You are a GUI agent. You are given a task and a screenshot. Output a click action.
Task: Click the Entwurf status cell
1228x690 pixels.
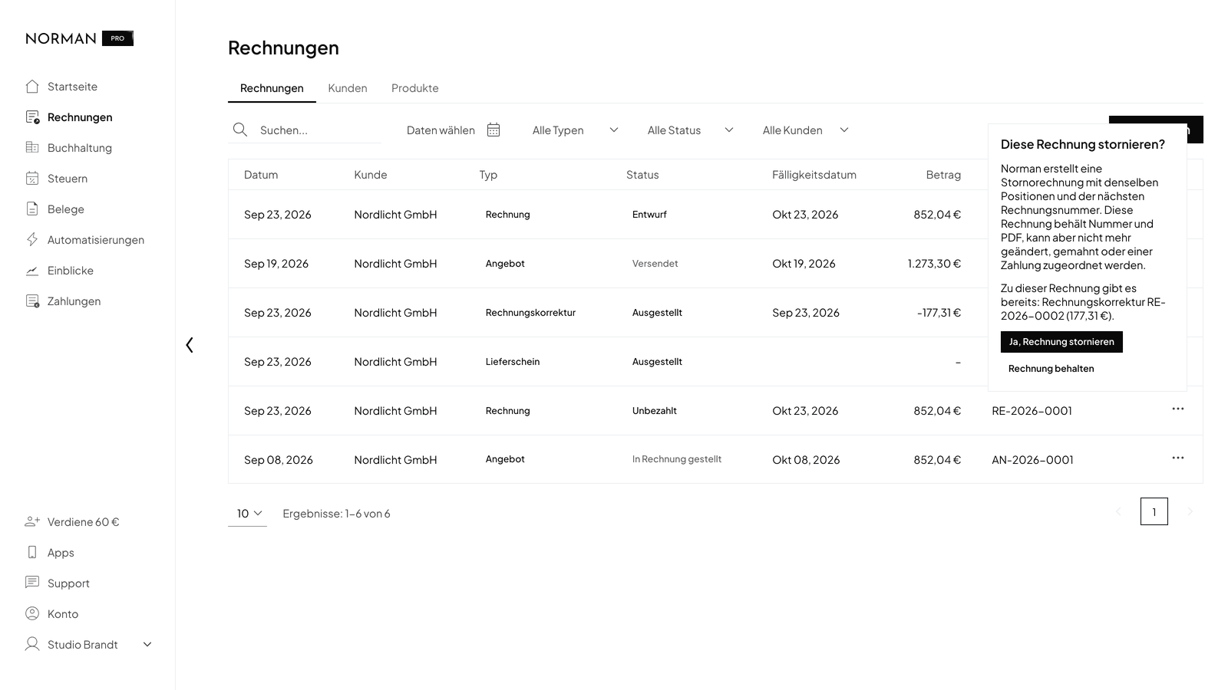point(649,215)
